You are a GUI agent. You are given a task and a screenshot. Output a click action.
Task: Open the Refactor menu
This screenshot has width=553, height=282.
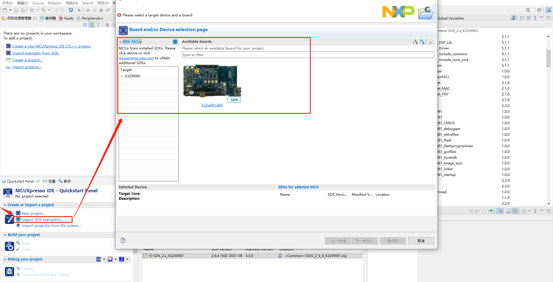(55, 3)
